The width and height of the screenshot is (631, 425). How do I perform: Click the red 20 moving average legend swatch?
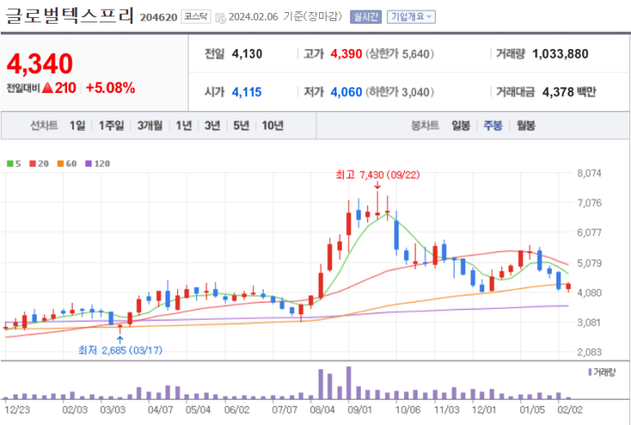click(x=33, y=164)
